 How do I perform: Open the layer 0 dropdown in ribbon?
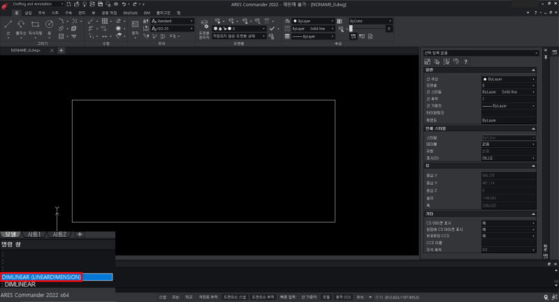pos(239,29)
